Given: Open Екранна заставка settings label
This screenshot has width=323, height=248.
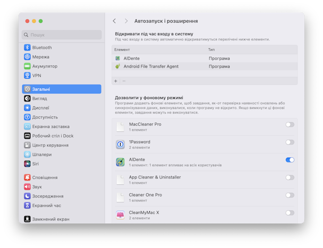Looking at the screenshot, I should pyautogui.click(x=51, y=126).
